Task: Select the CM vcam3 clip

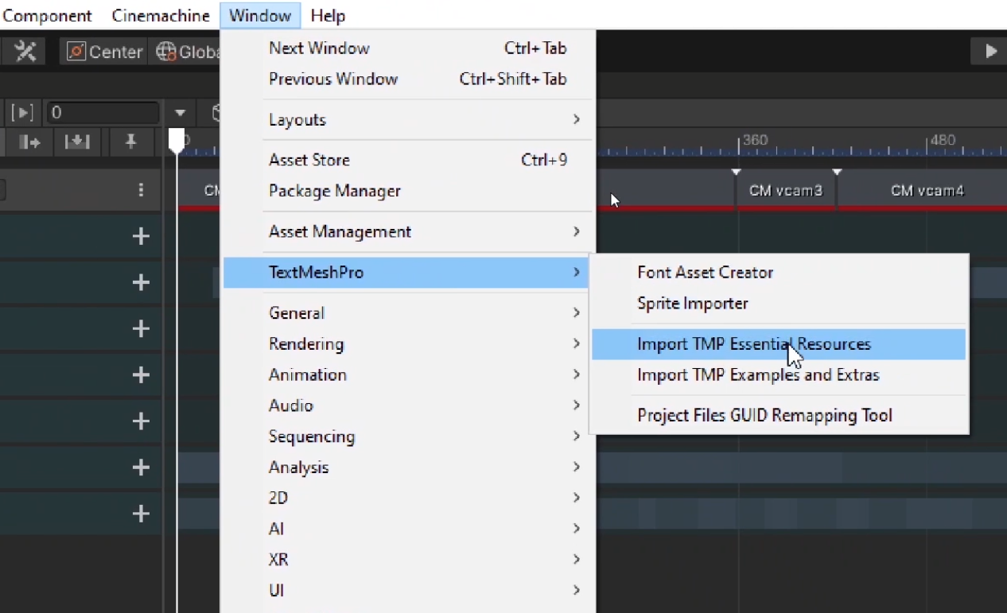Action: pyautogui.click(x=785, y=191)
